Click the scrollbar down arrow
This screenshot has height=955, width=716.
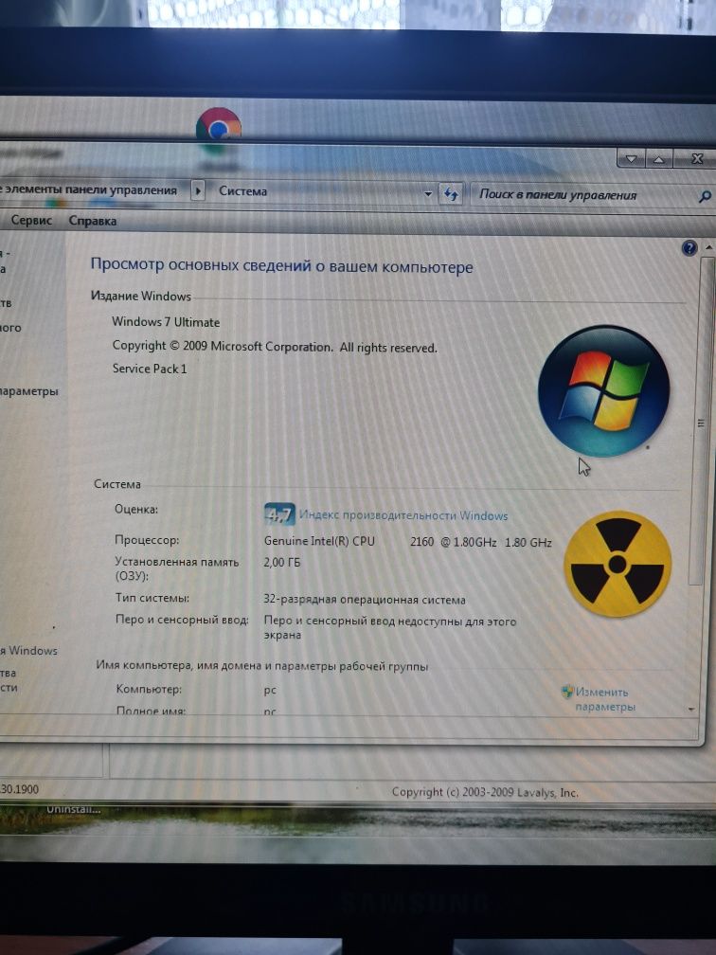(x=691, y=710)
